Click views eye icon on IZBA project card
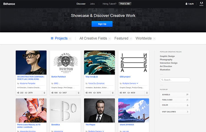206x132 pixels. coord(128,93)
